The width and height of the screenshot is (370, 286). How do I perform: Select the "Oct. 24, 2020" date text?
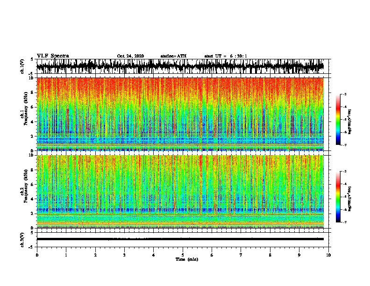pyautogui.click(x=130, y=56)
